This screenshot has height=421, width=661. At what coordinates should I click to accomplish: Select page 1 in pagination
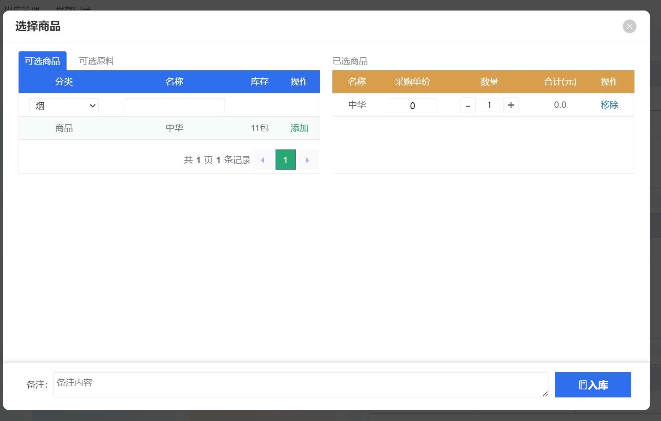point(285,160)
